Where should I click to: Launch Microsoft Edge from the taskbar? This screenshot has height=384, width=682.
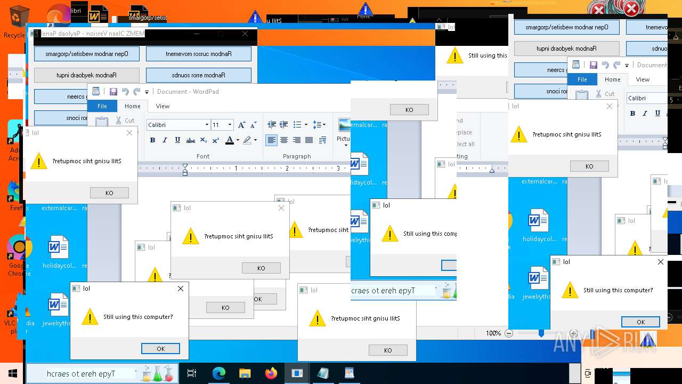[219, 374]
